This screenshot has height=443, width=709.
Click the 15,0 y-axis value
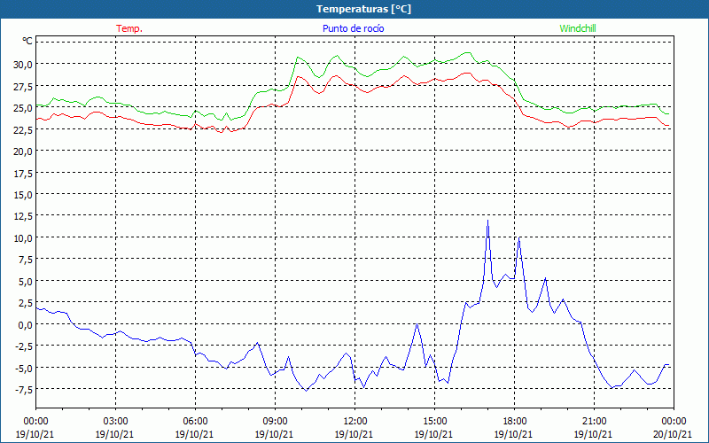pos(23,195)
